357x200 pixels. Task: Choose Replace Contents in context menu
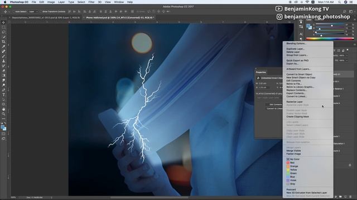point(296,90)
